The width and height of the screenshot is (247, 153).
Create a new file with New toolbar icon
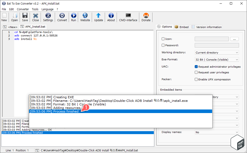(x=4, y=15)
